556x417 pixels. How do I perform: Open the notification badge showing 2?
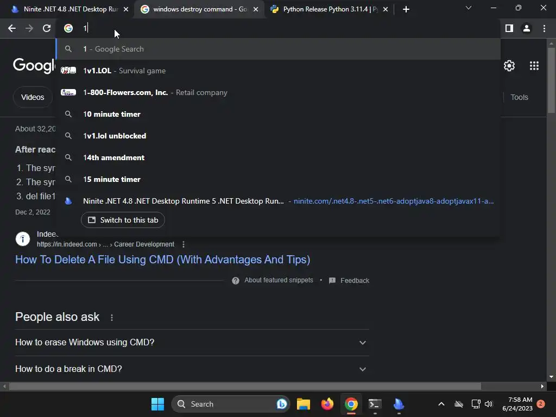[x=541, y=404]
